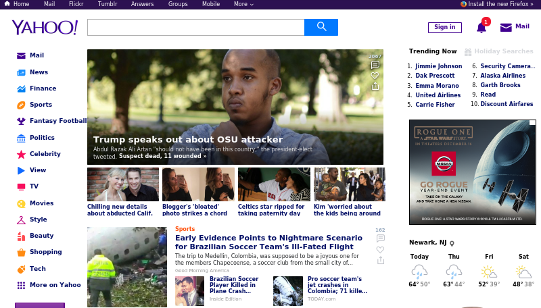Open Celtics star paternity story thumbnail
The height and width of the screenshot is (308, 541).
[x=274, y=184]
